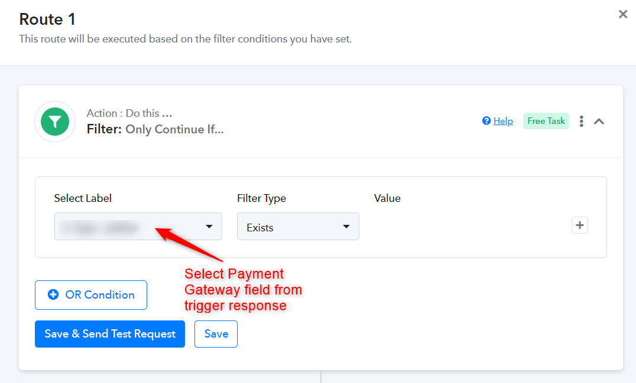Open the Help link
636x383 pixels.
click(503, 120)
